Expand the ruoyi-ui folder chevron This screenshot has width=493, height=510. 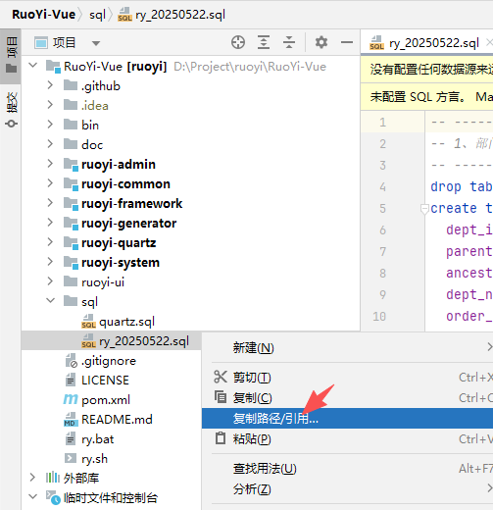50,281
